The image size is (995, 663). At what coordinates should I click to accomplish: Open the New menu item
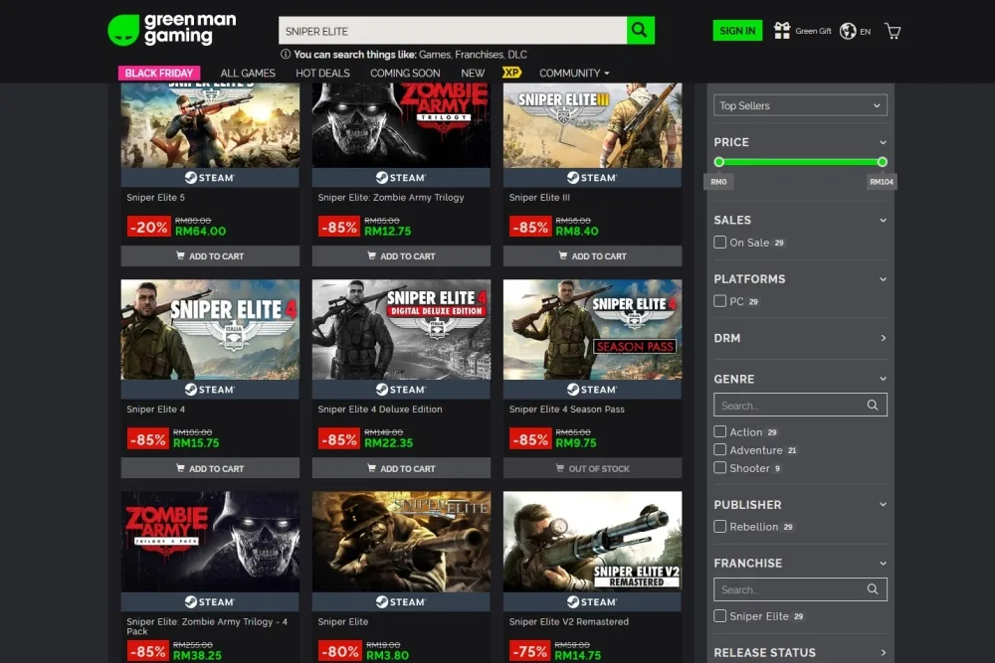473,73
